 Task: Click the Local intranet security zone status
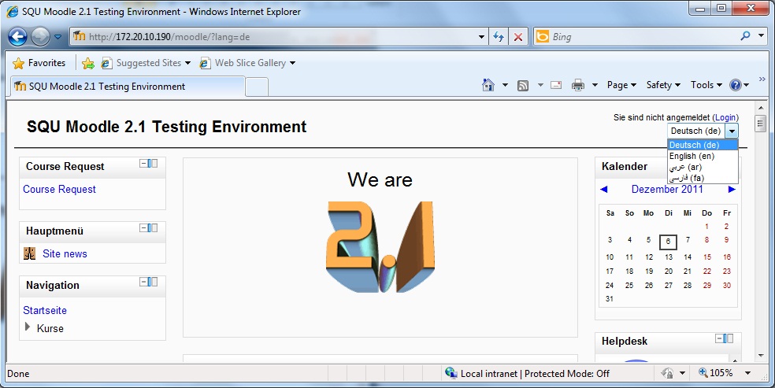point(527,374)
